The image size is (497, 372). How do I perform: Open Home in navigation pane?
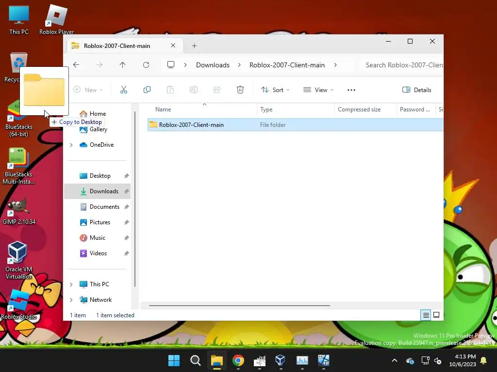(98, 113)
